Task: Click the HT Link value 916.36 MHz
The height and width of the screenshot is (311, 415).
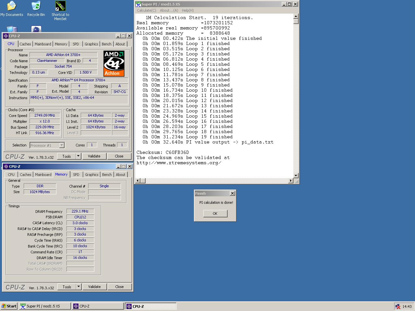Action: (x=45, y=133)
